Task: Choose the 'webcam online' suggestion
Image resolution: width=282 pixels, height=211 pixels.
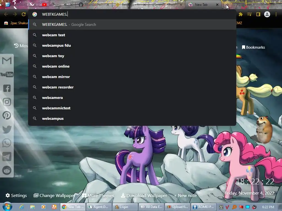Action: click(x=132, y=66)
